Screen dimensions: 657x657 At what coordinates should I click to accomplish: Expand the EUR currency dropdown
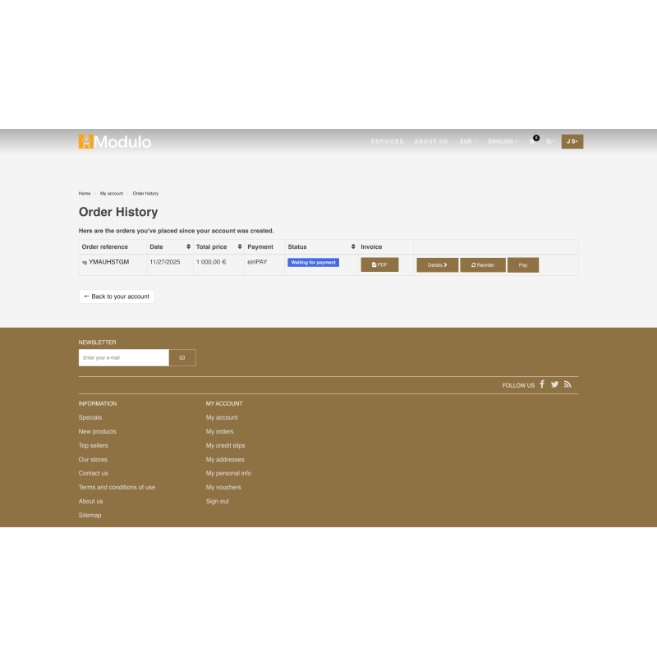(468, 141)
